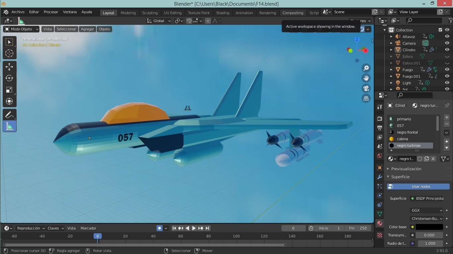Open the World properties tab in properties editor
453x254 pixels.
point(380,156)
